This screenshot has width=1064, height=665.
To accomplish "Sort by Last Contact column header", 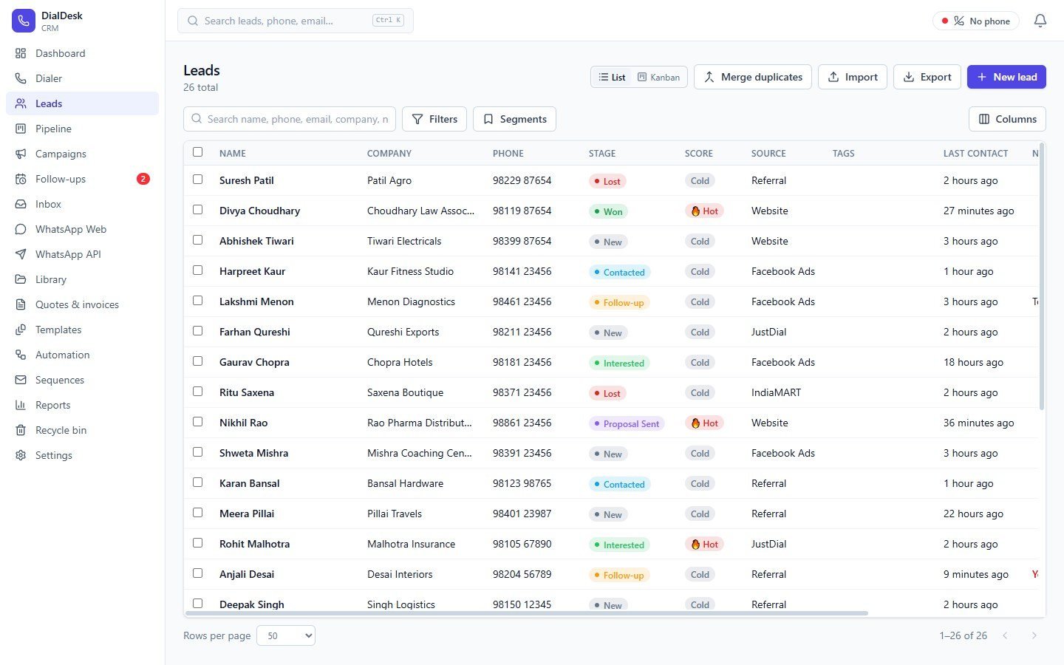I will click(975, 154).
